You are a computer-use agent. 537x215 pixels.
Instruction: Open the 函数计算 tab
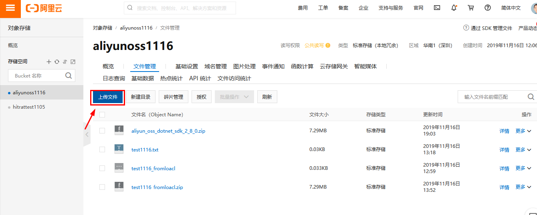(302, 66)
